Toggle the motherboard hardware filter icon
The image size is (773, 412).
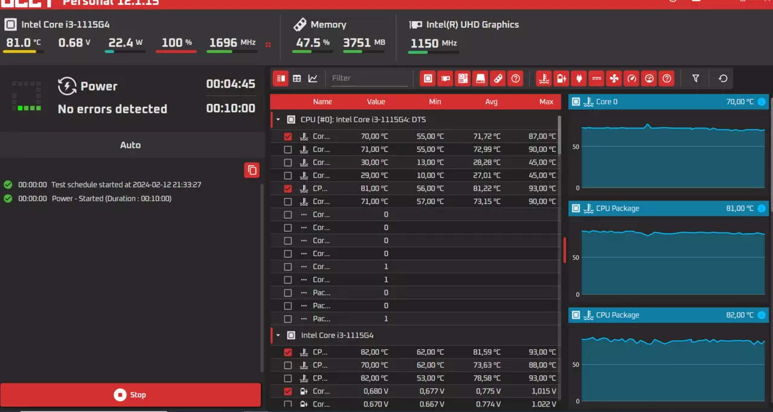(463, 78)
